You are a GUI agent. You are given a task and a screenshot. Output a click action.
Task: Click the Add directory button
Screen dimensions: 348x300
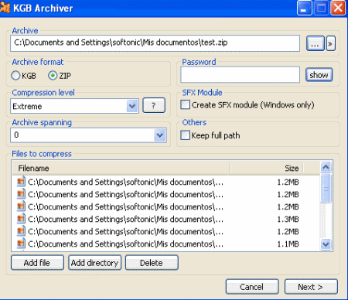95,263
